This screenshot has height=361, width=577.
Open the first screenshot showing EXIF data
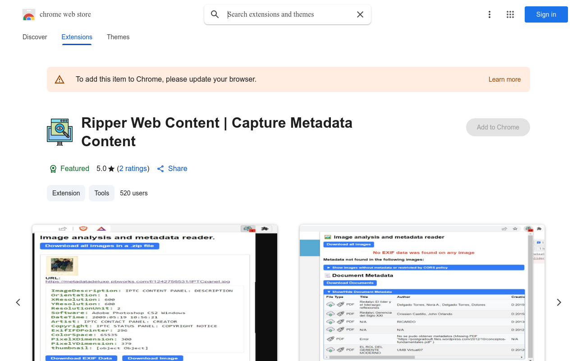coord(155,293)
